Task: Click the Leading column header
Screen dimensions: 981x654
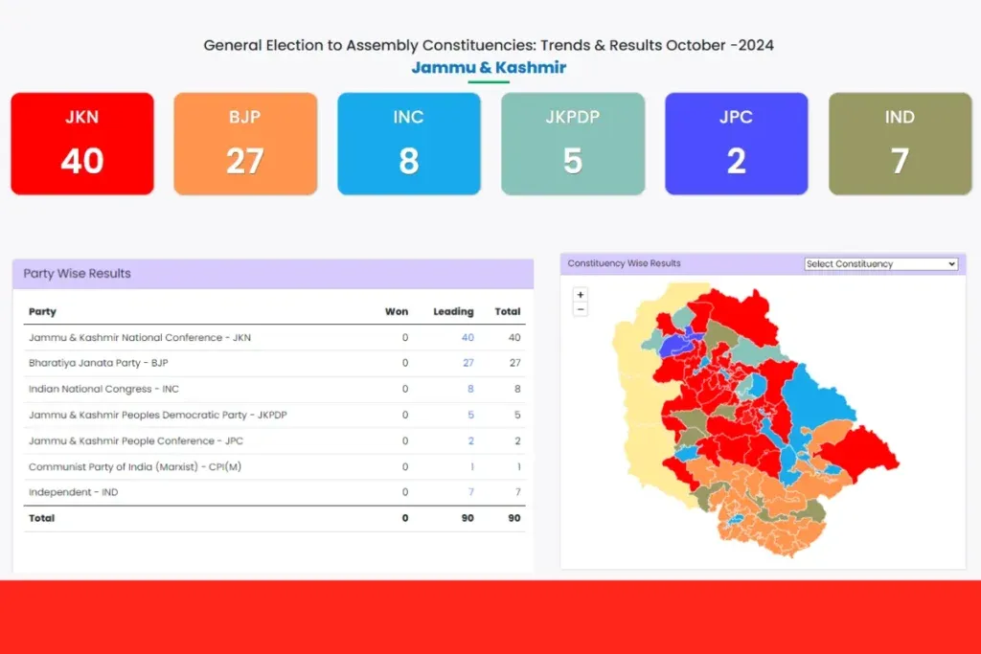Action: (x=453, y=311)
